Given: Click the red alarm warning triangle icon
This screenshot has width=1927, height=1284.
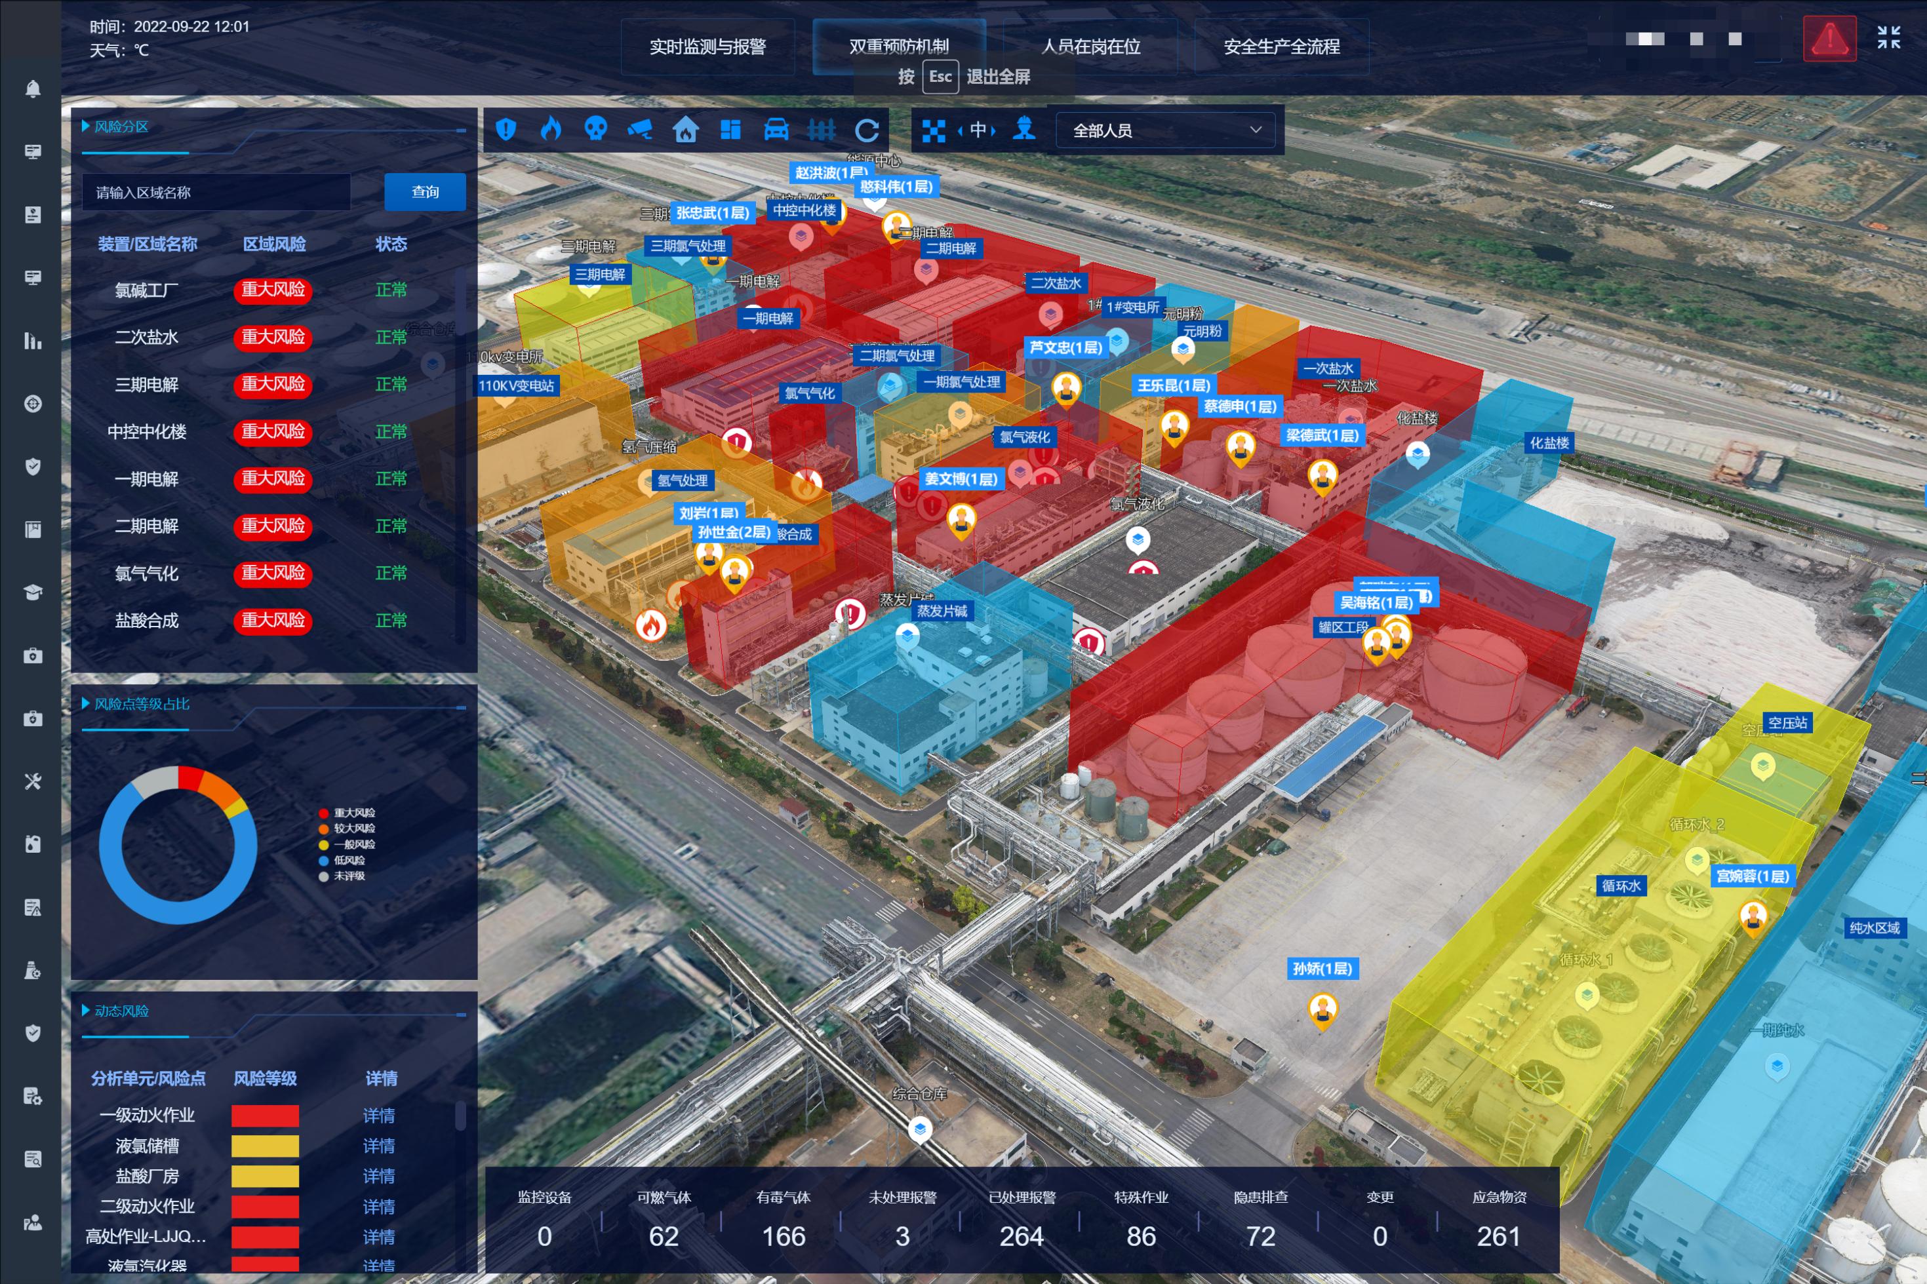Looking at the screenshot, I should pos(1829,39).
